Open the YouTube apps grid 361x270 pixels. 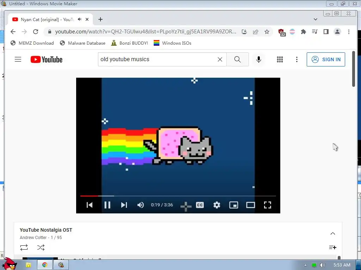pyautogui.click(x=280, y=59)
